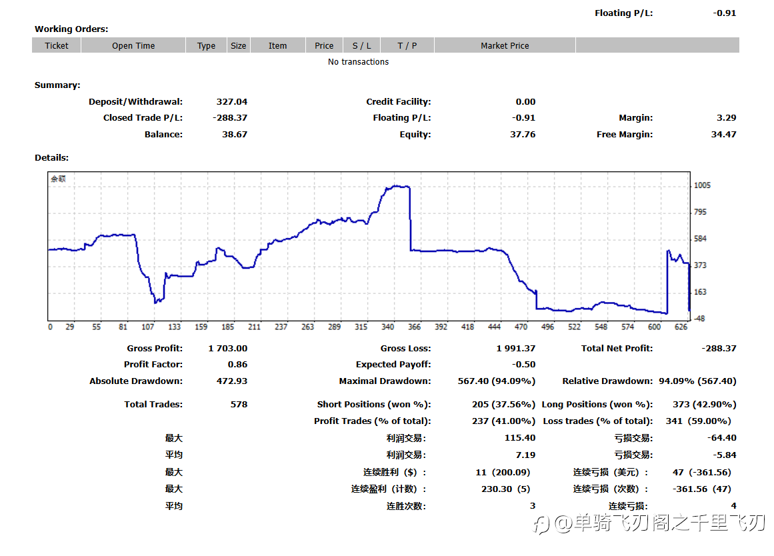Click average loss trade value -5.84

pyautogui.click(x=725, y=455)
